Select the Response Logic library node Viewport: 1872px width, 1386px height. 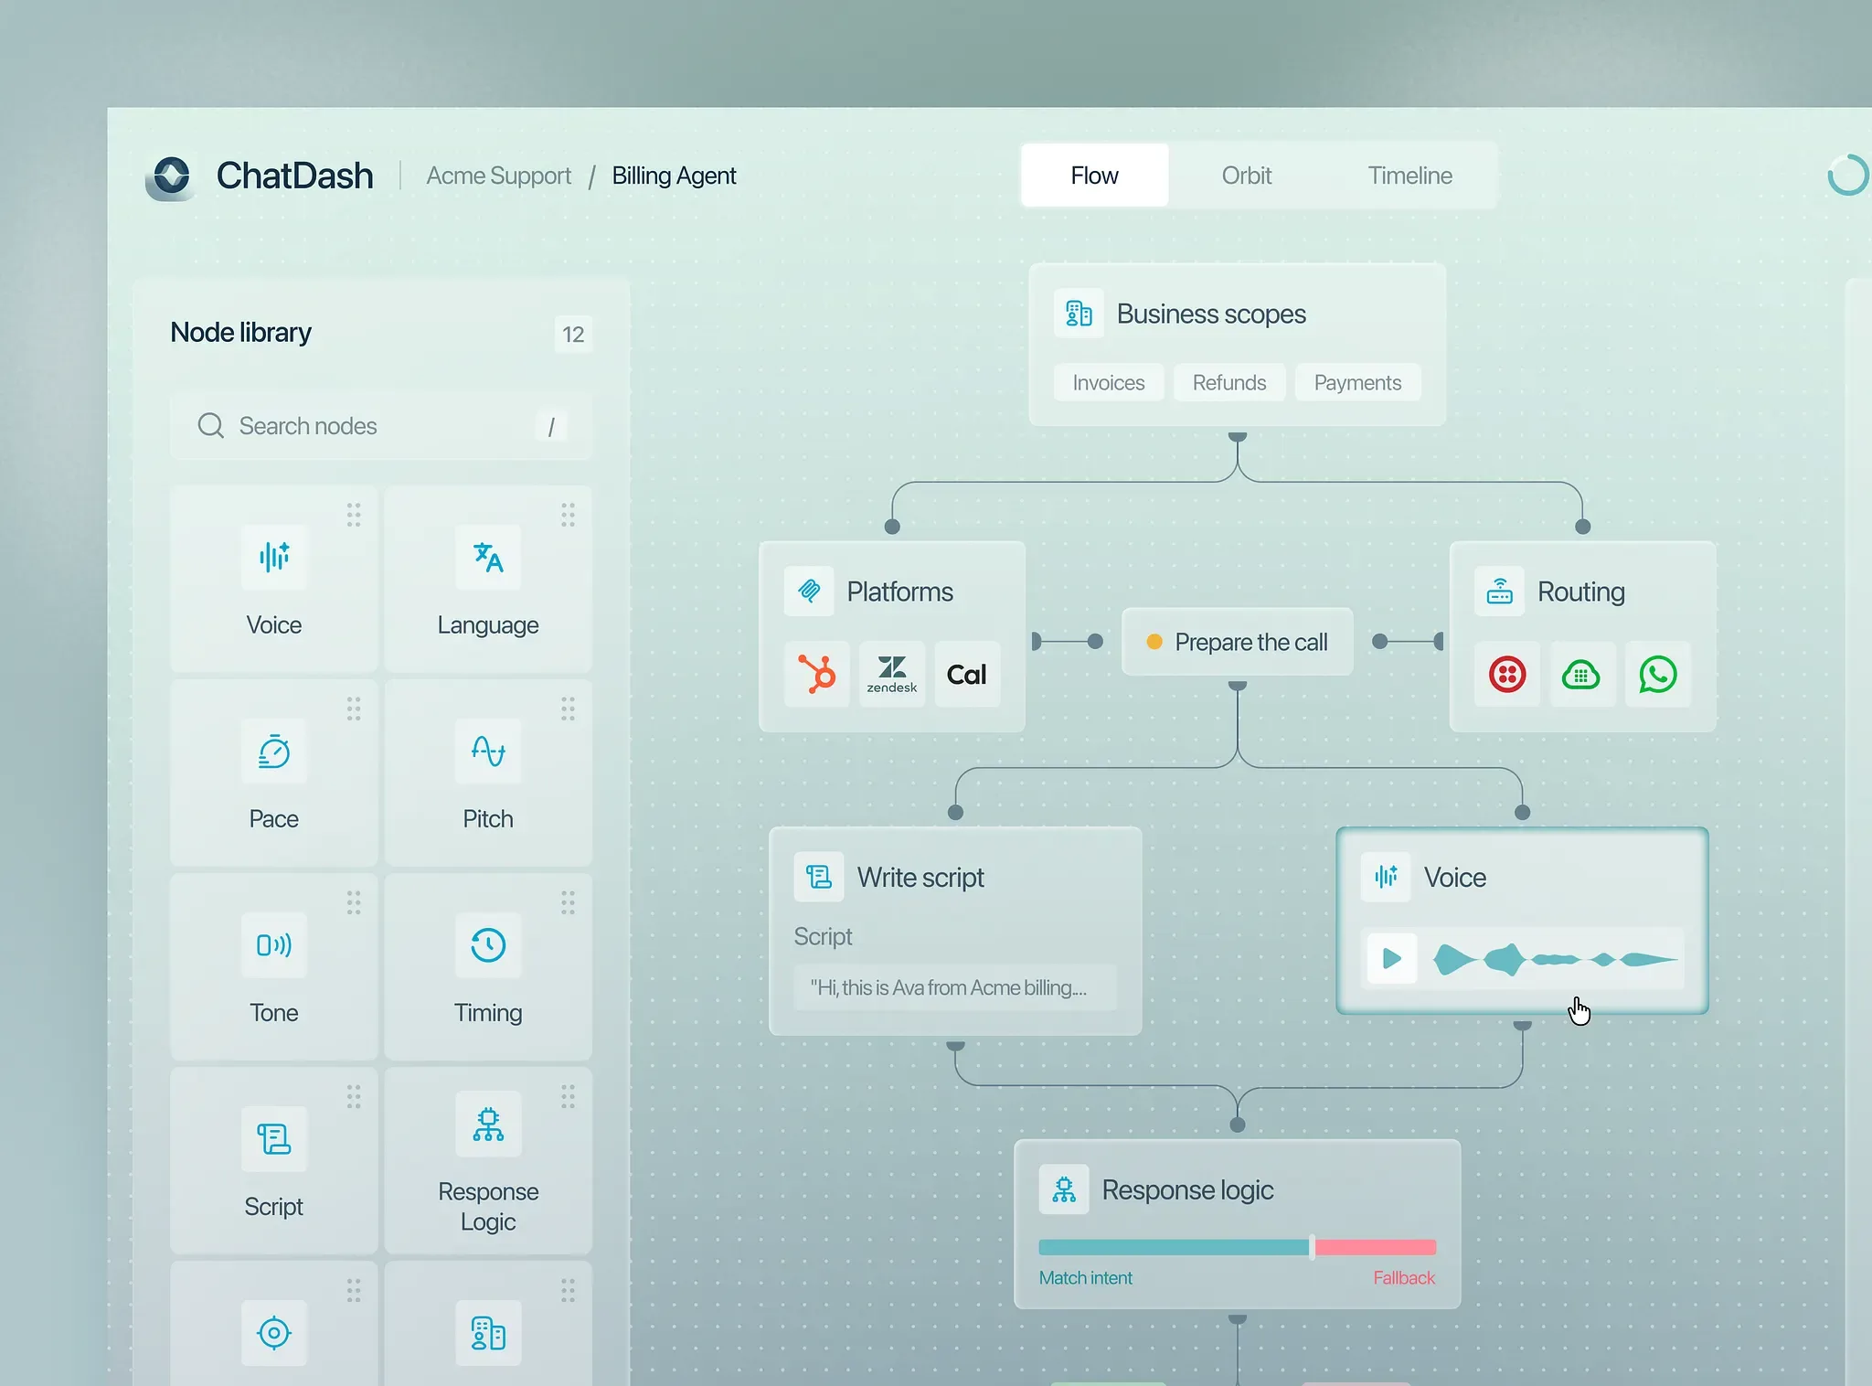tap(488, 1160)
